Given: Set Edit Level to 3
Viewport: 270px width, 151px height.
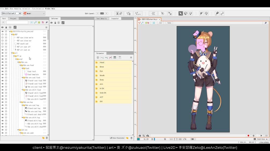Looking at the screenshot, I should coord(106,13).
